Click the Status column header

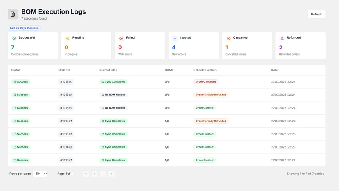pos(16,70)
